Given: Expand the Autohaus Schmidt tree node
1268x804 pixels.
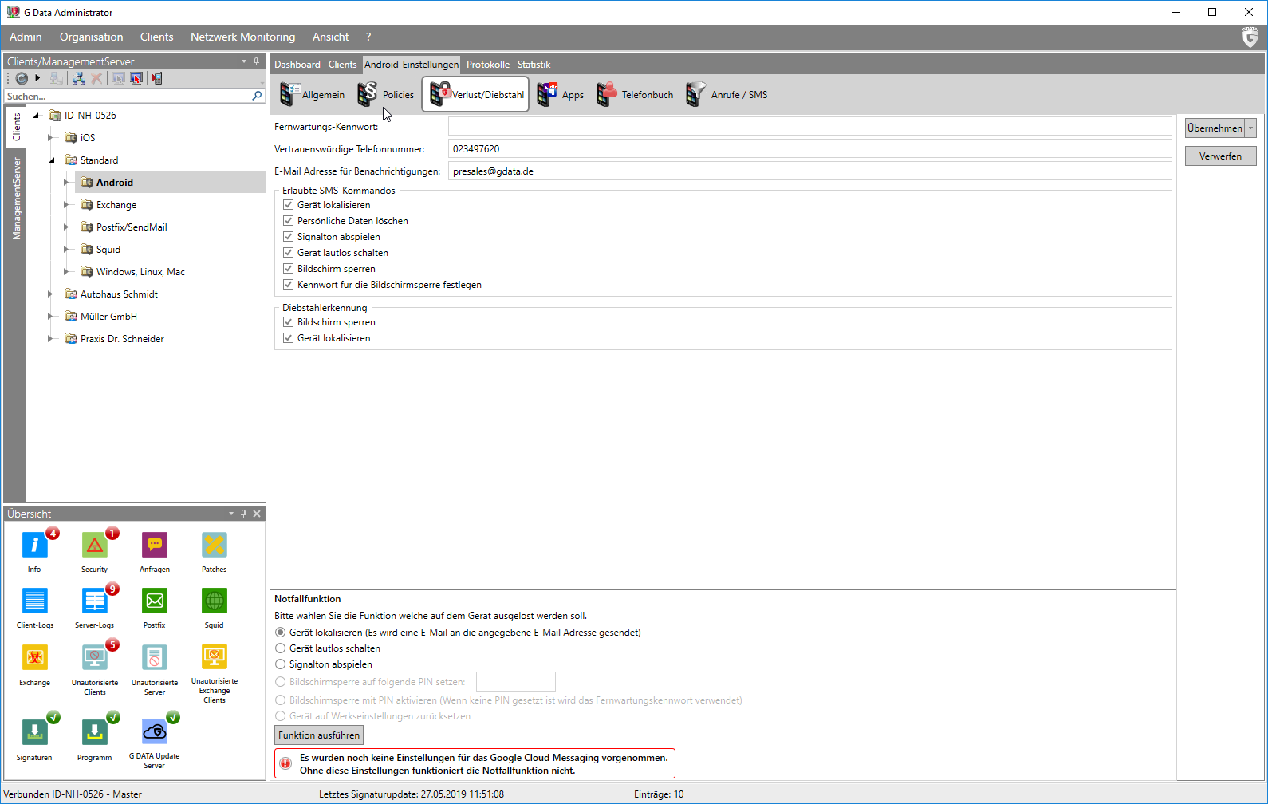Looking at the screenshot, I should pyautogui.click(x=50, y=294).
